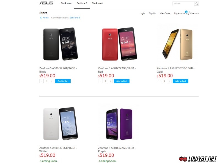Viewport: 220px width, 165px height.
Task: Increase quantity for Gold Zenfone 5
Action: click(169, 81)
